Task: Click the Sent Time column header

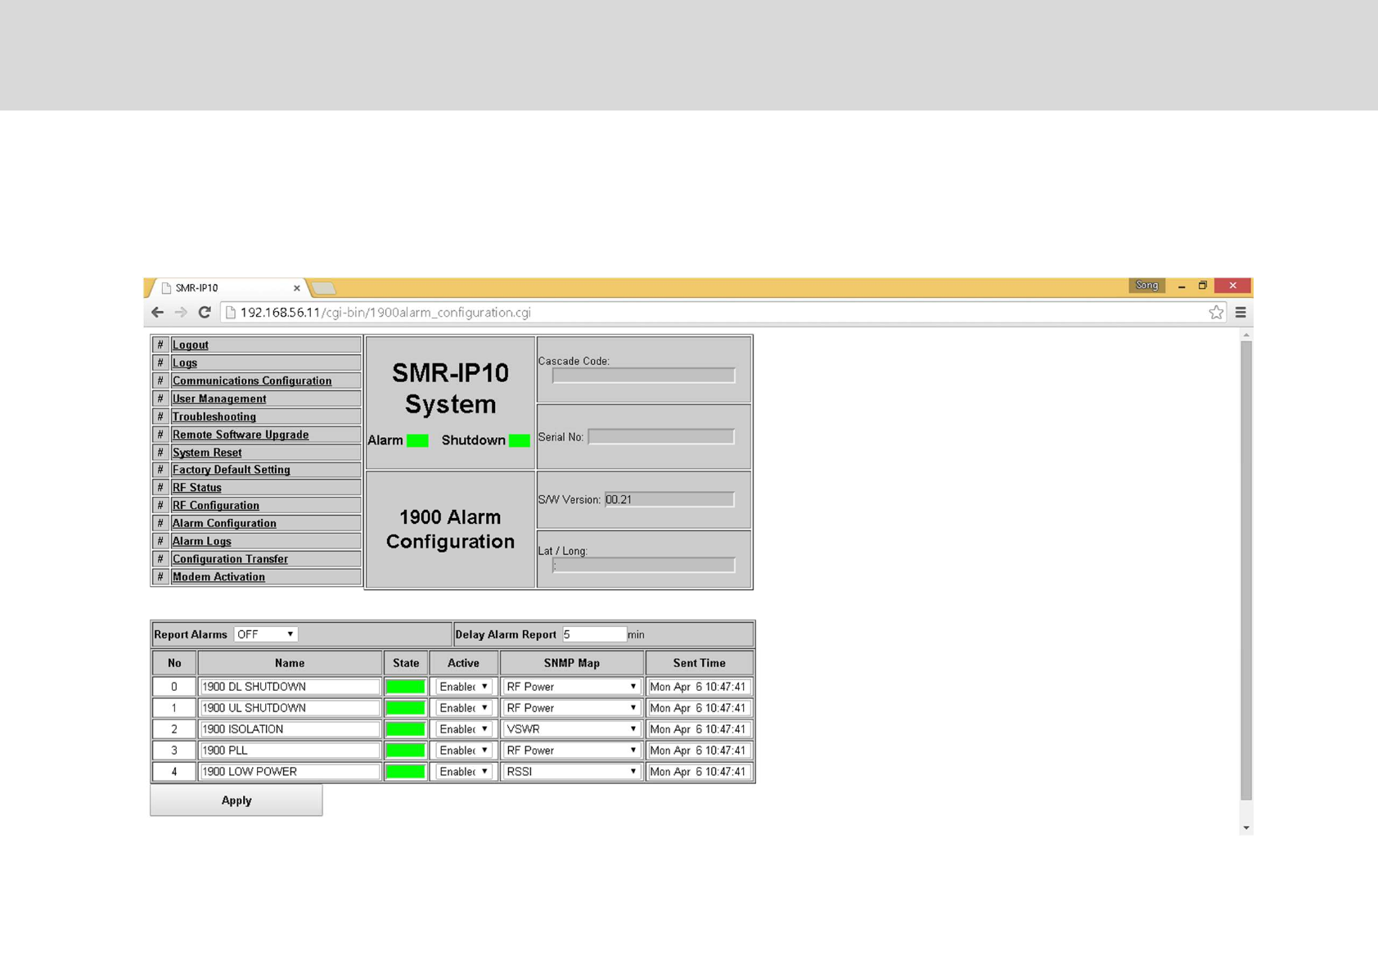Action: 699,663
